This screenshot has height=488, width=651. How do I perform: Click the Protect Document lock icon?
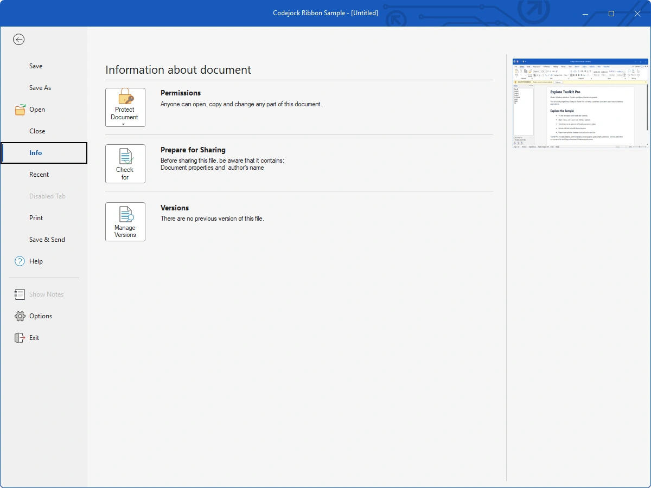(125, 97)
